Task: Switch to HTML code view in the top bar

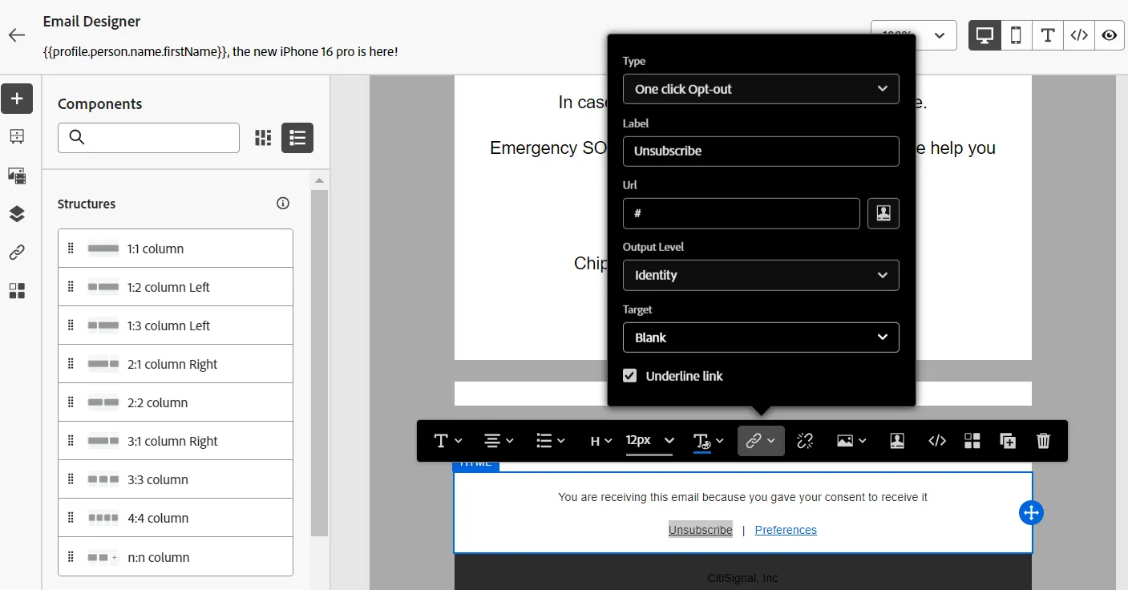Action: 1079,35
